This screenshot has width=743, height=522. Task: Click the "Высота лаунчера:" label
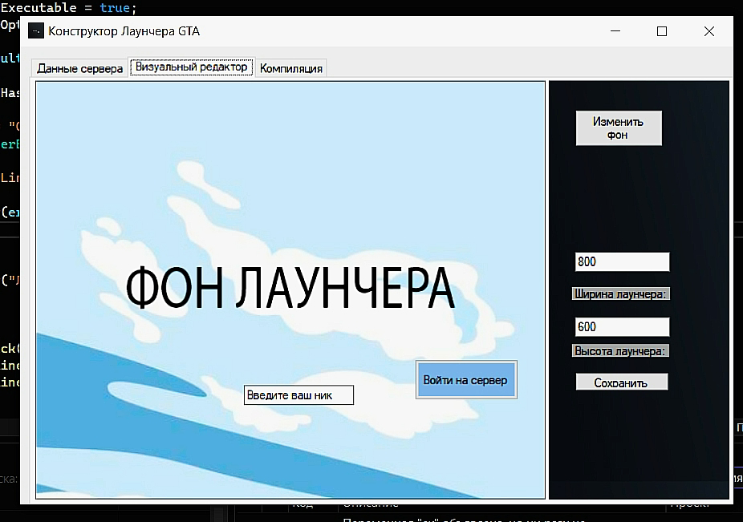coord(619,350)
